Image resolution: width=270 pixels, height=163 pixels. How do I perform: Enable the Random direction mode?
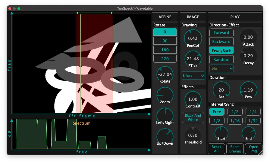pos(221,59)
